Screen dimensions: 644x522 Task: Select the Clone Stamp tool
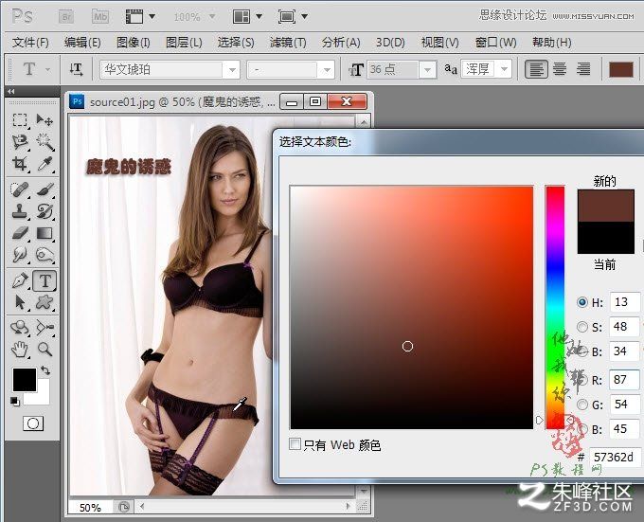coord(20,211)
